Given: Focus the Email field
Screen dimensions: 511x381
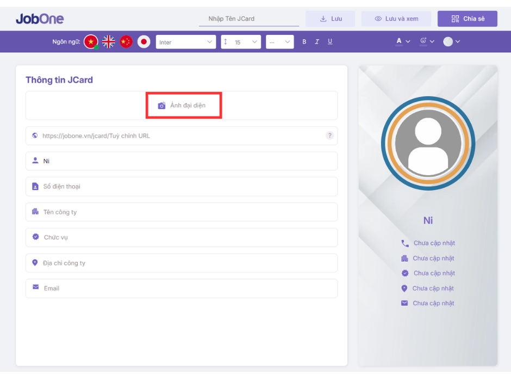Looking at the screenshot, I should pos(182,288).
